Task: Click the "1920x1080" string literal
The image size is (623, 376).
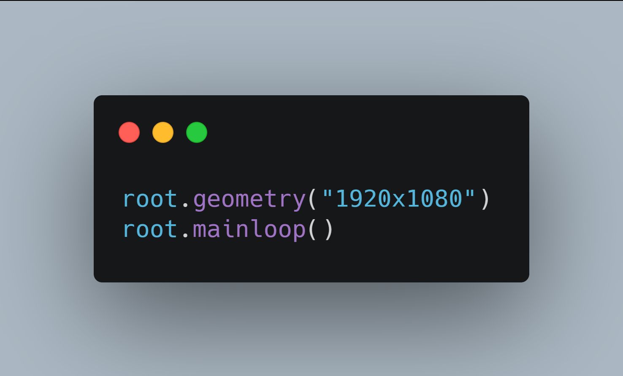Action: pyautogui.click(x=398, y=199)
